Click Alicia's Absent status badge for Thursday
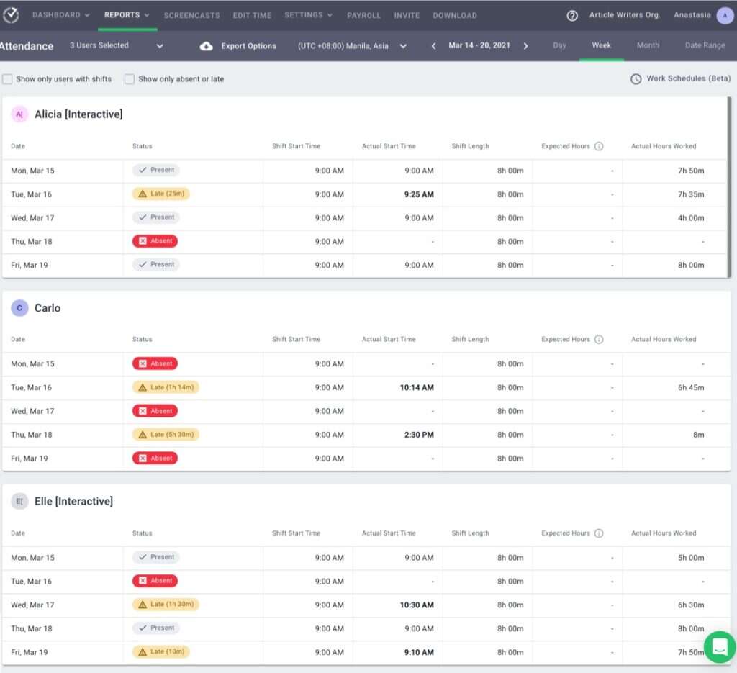737x673 pixels. (155, 241)
